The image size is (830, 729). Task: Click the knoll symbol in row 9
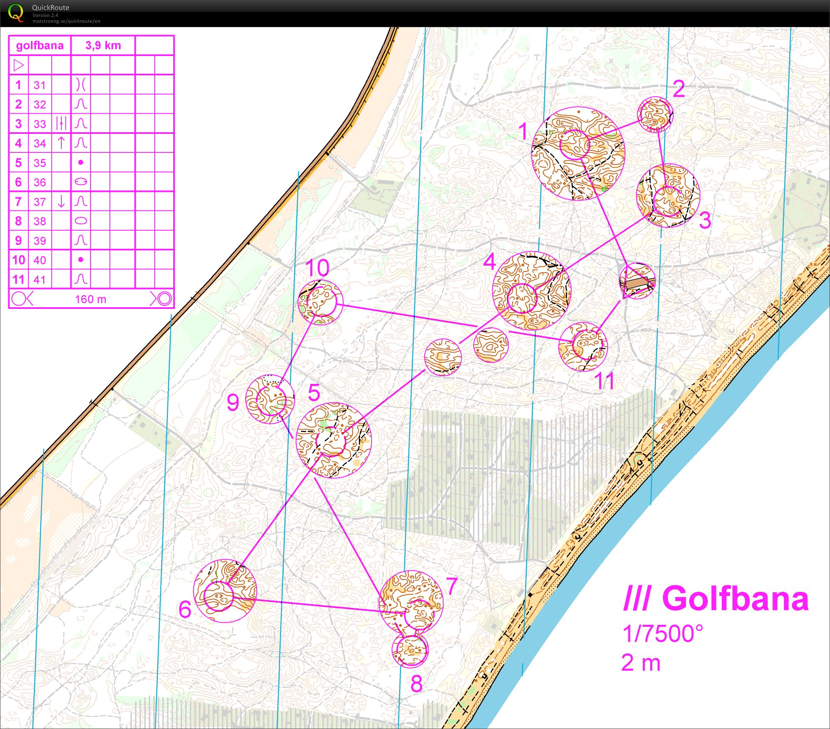pos(81,240)
